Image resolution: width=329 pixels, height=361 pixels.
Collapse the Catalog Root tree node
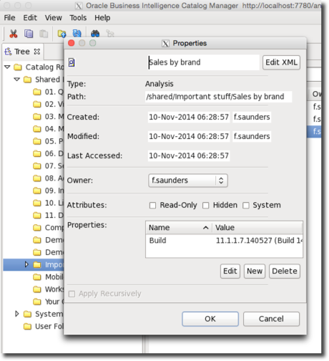click(7, 67)
